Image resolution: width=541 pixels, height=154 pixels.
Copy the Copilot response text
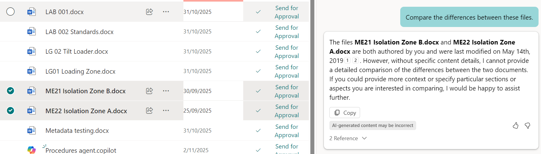point(345,113)
